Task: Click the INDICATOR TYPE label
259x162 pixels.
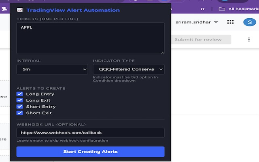Action: click(x=114, y=61)
